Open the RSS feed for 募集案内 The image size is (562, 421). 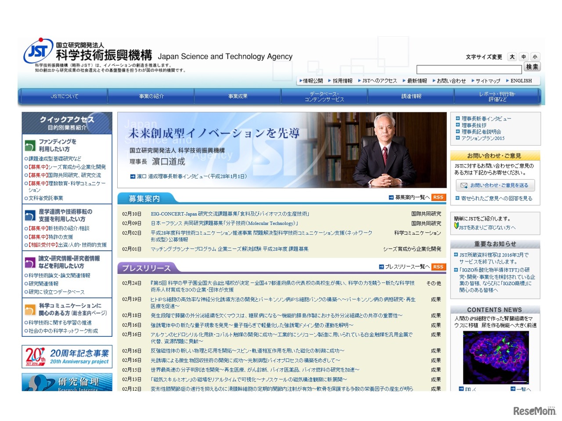438,197
